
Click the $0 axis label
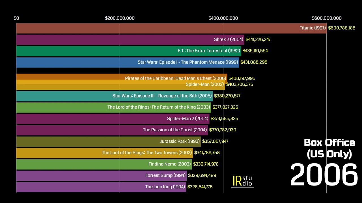point(16,18)
